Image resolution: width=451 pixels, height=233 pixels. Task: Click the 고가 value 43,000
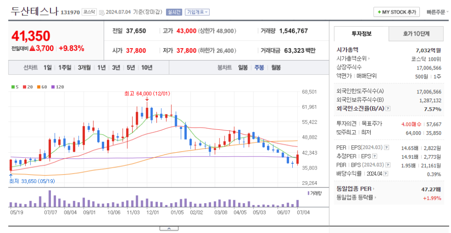(x=186, y=31)
